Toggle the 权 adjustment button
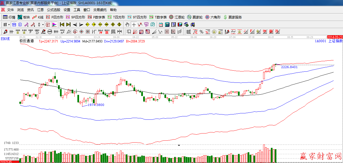The width and height of the screenshot is (343, 163). click(x=48, y=25)
